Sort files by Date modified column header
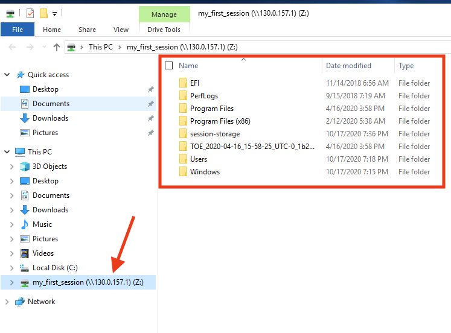The image size is (451, 333). [x=348, y=66]
